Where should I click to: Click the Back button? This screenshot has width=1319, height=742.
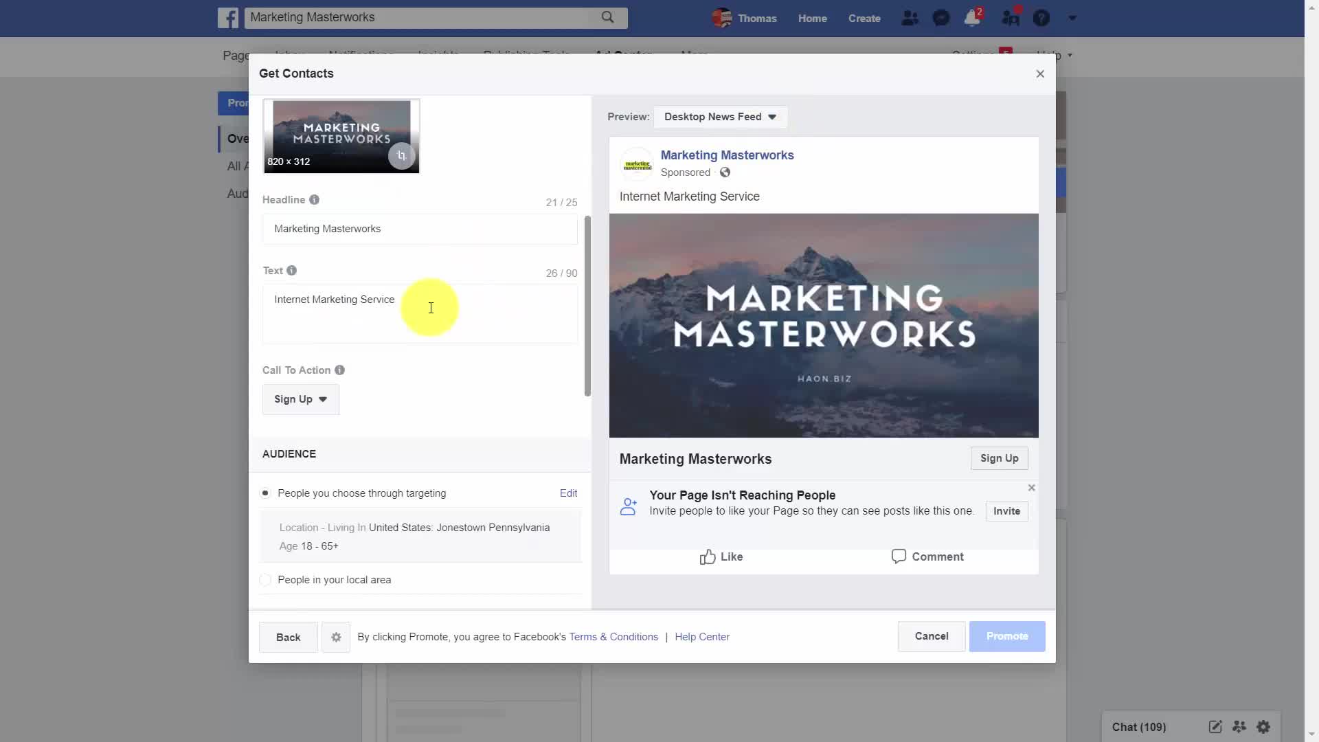pos(289,638)
